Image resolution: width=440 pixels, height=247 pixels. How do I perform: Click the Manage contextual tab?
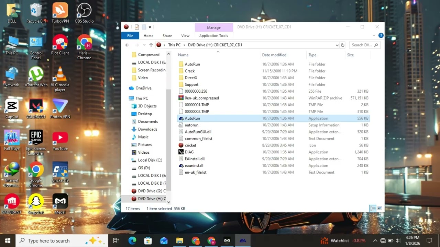[x=214, y=27]
